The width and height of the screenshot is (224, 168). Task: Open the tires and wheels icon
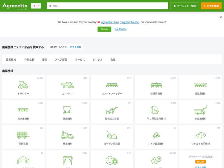[x=112, y=160]
